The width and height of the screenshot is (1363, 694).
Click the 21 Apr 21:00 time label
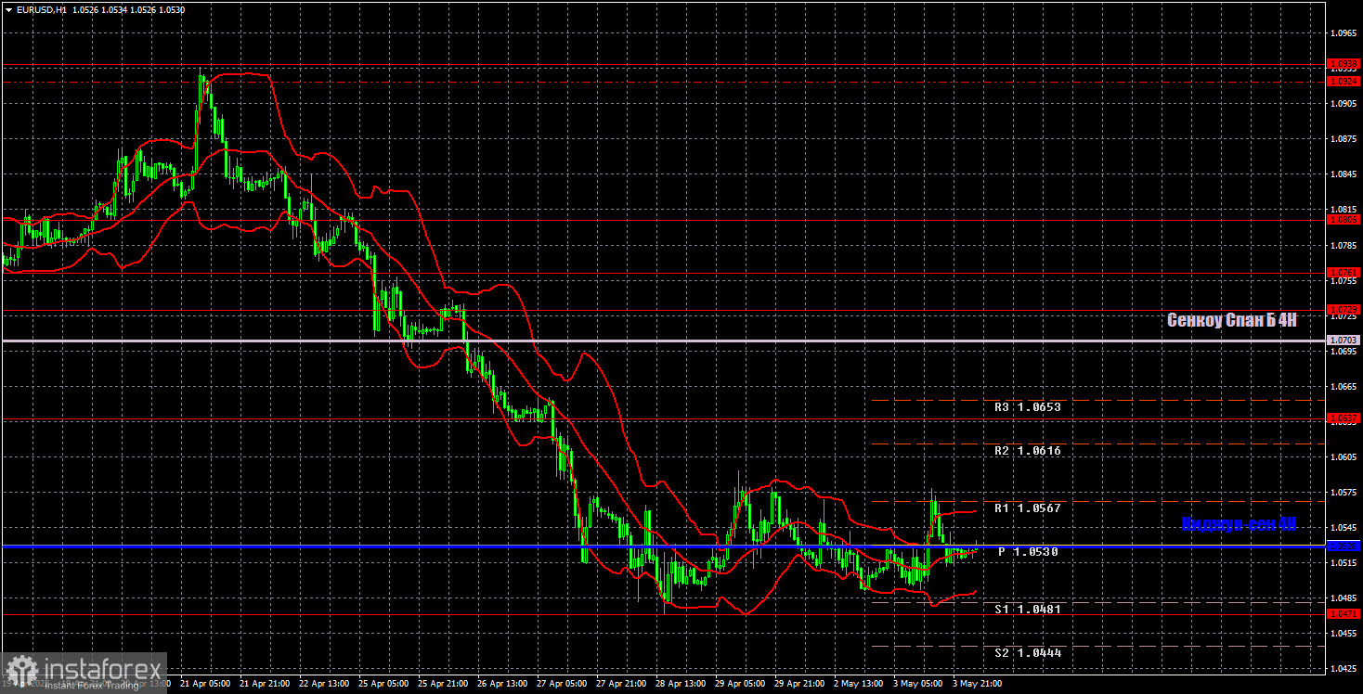pyautogui.click(x=265, y=683)
